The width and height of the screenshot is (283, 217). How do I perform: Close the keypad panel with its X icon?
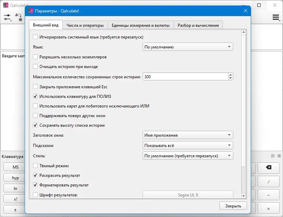pos(279,156)
